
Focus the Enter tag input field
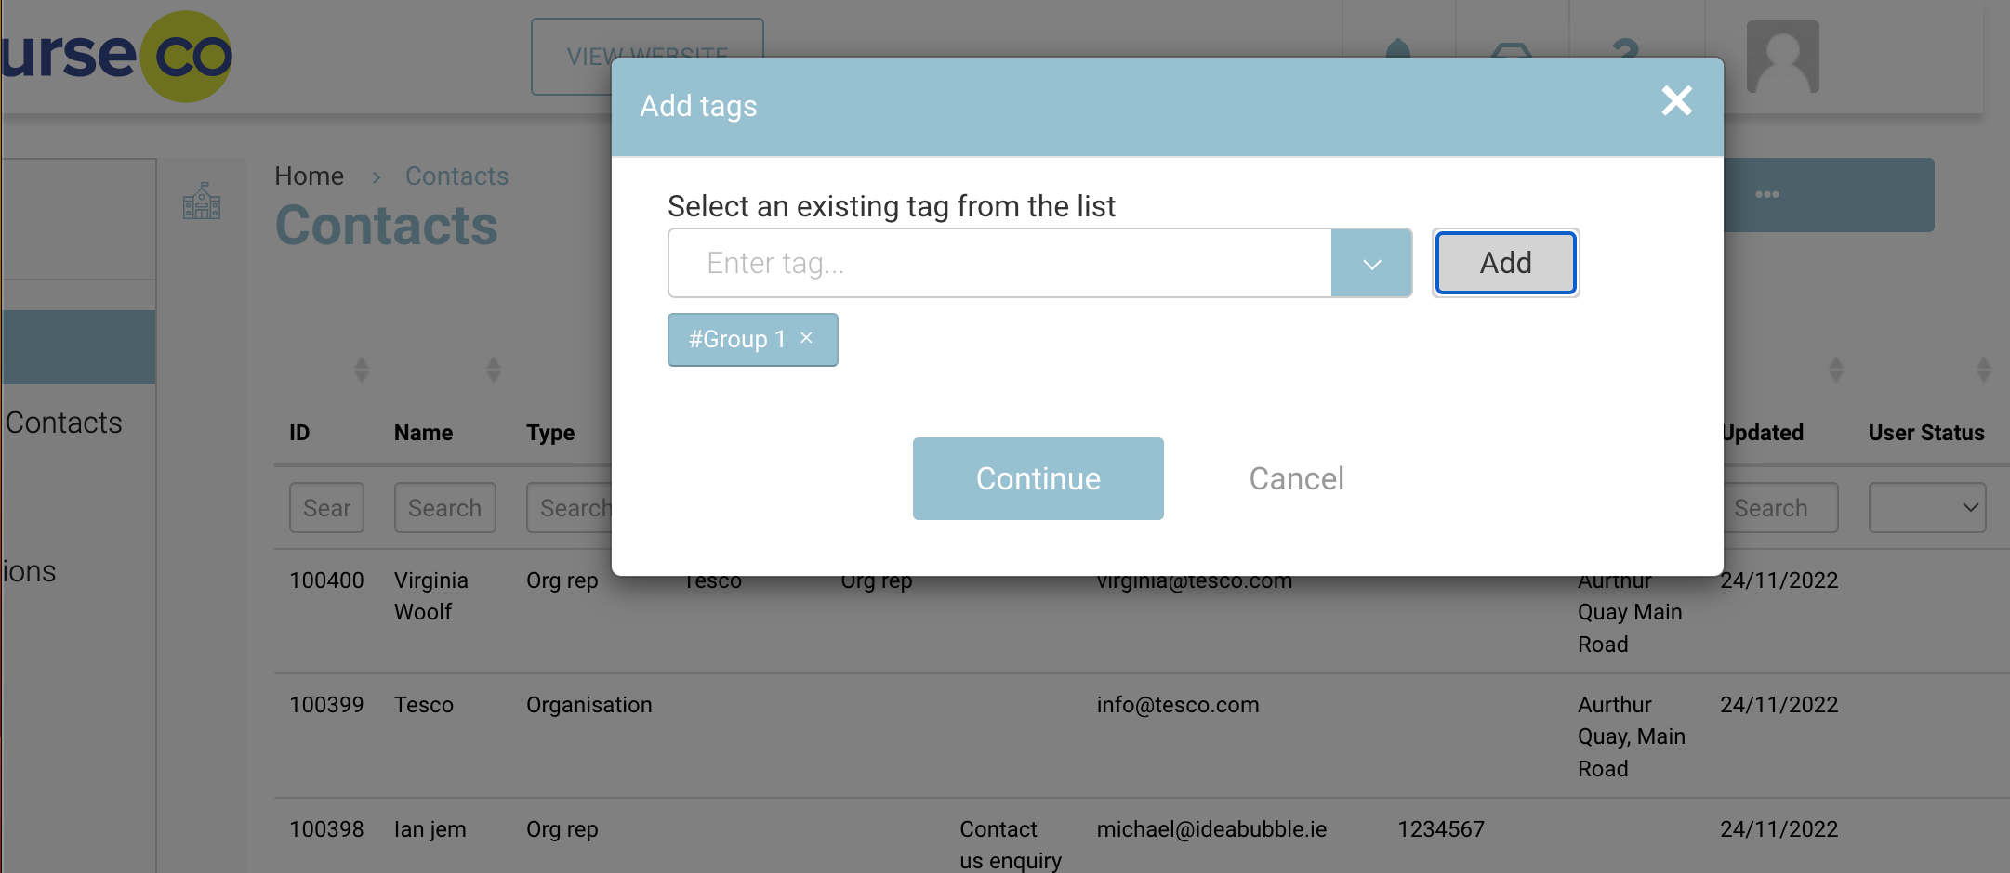[x=999, y=264]
